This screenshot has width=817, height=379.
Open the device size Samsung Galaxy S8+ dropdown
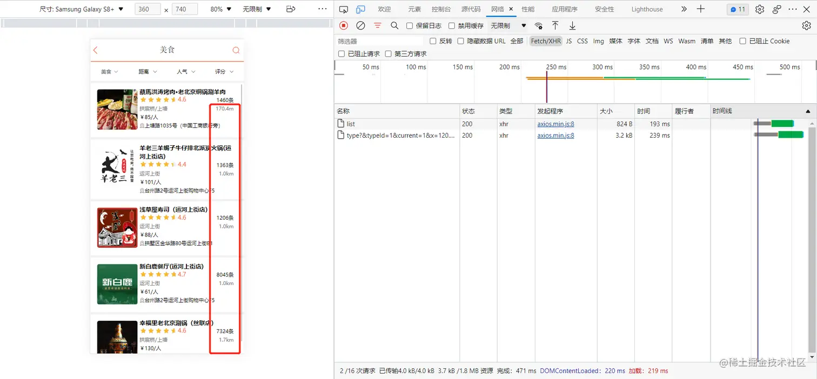82,9
